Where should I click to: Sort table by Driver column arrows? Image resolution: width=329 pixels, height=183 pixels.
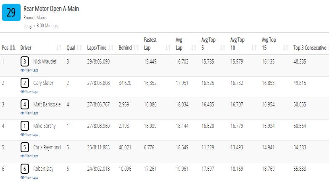click(59, 48)
